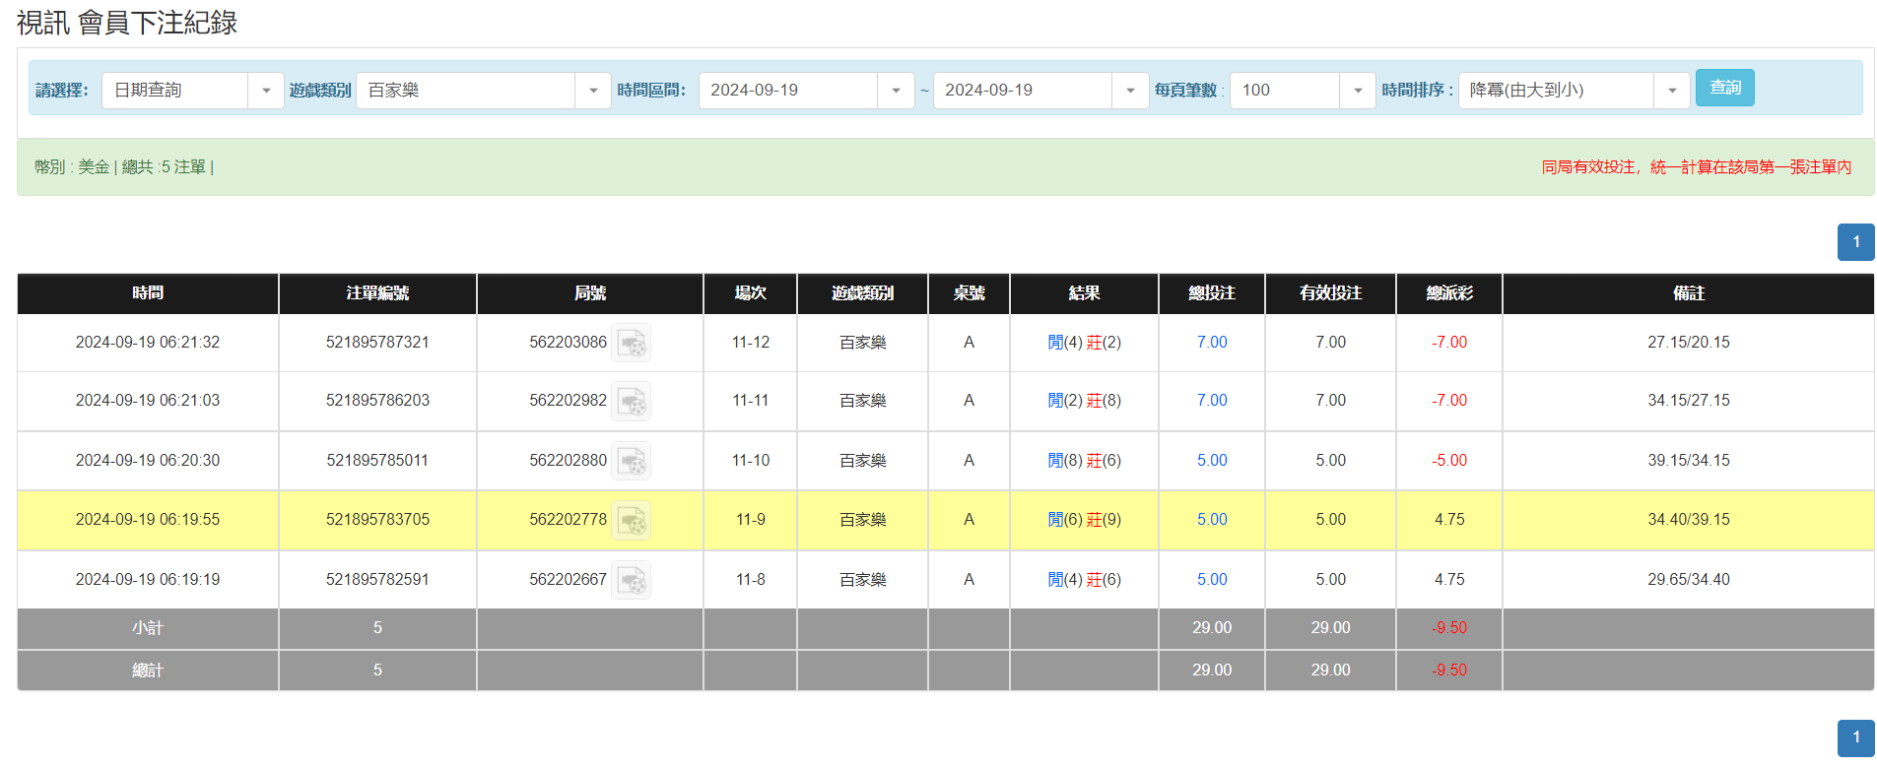Click the 時間 column header
Image resolution: width=1877 pixels, height=768 pixels.
[x=148, y=293]
